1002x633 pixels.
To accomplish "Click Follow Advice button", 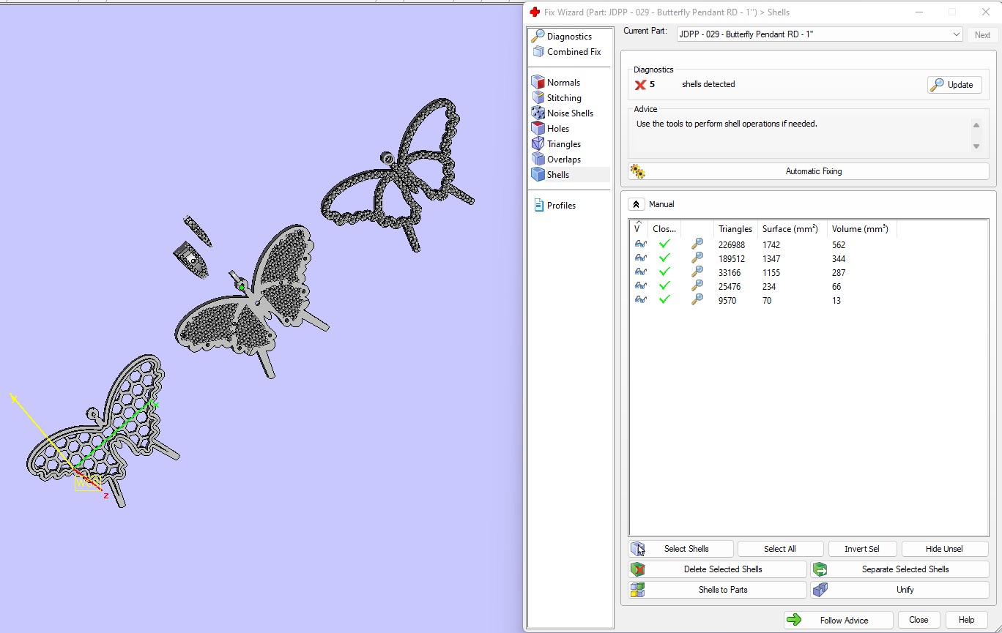I will (838, 620).
